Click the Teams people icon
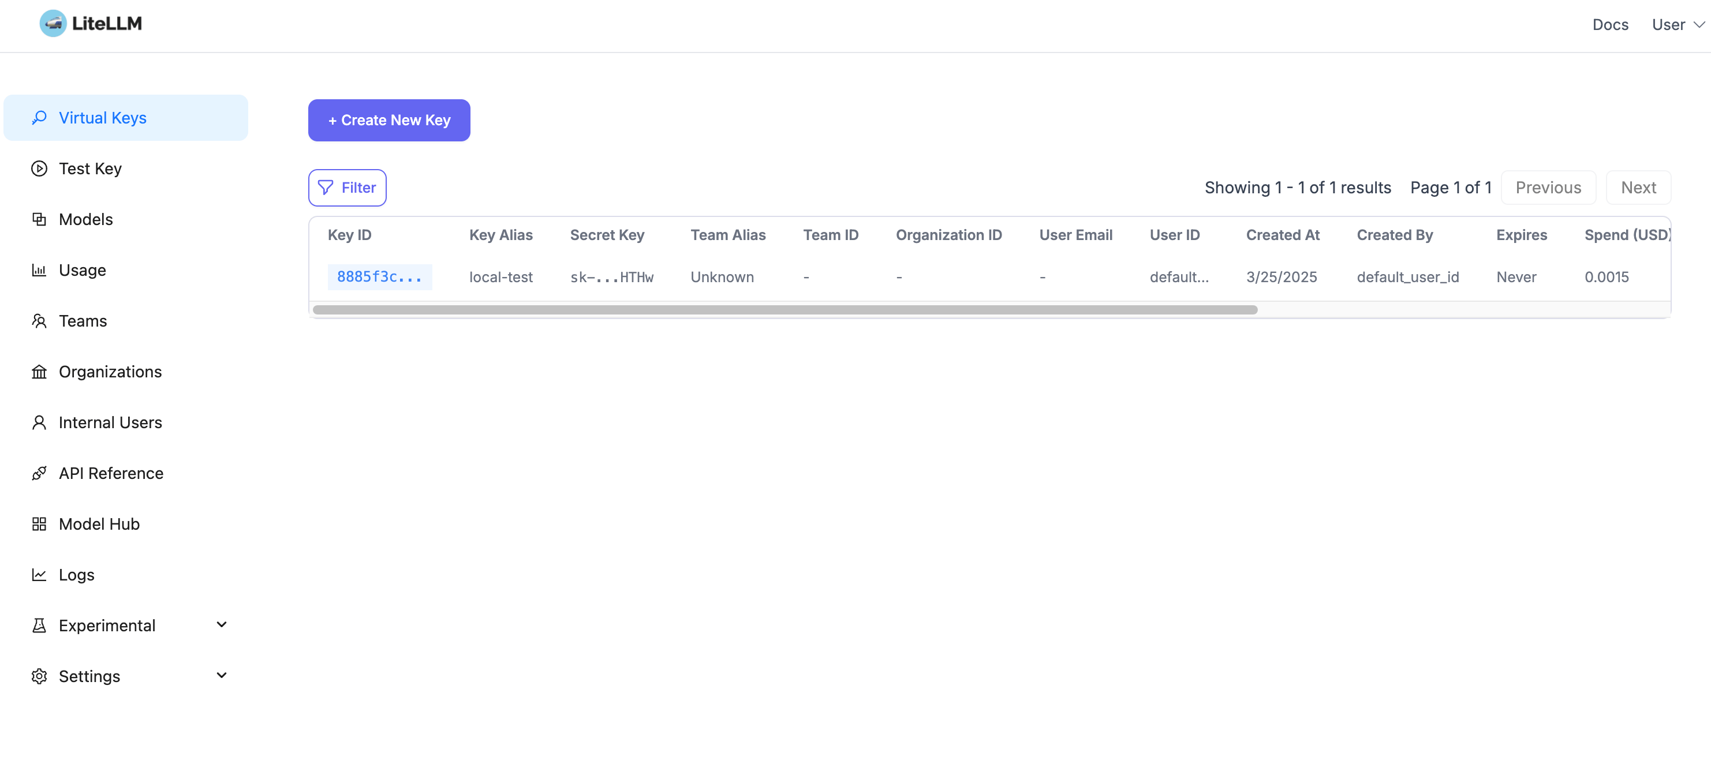Image resolution: width=1711 pixels, height=779 pixels. pyautogui.click(x=39, y=321)
